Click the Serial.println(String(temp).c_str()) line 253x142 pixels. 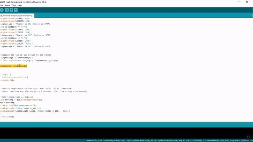[x=21, y=108]
